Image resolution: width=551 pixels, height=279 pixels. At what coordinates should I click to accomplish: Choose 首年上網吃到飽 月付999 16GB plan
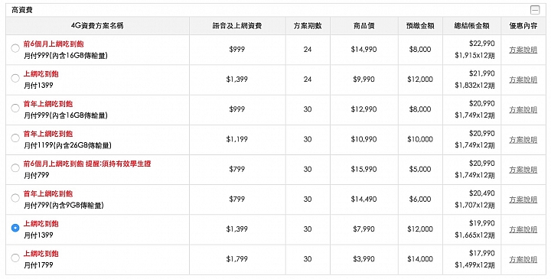(15, 108)
